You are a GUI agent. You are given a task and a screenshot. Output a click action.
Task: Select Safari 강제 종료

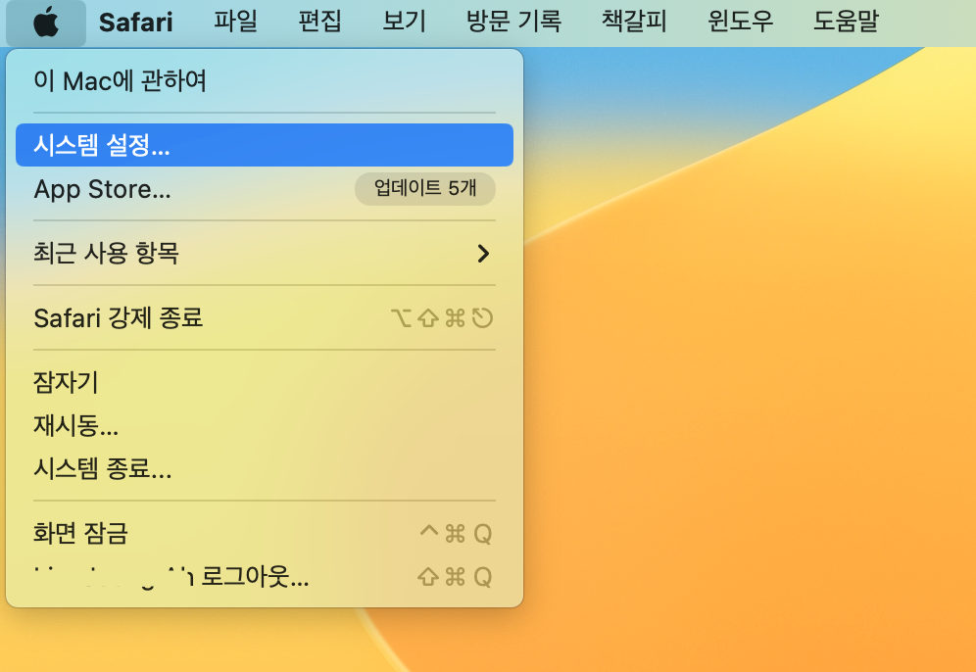click(x=265, y=318)
